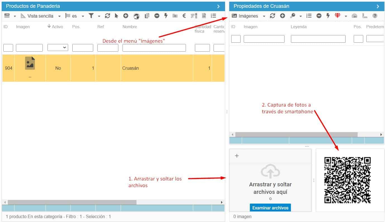This screenshot has width=385, height=222.
Task: Click the key icon in properties toolbar
Action: [292, 16]
